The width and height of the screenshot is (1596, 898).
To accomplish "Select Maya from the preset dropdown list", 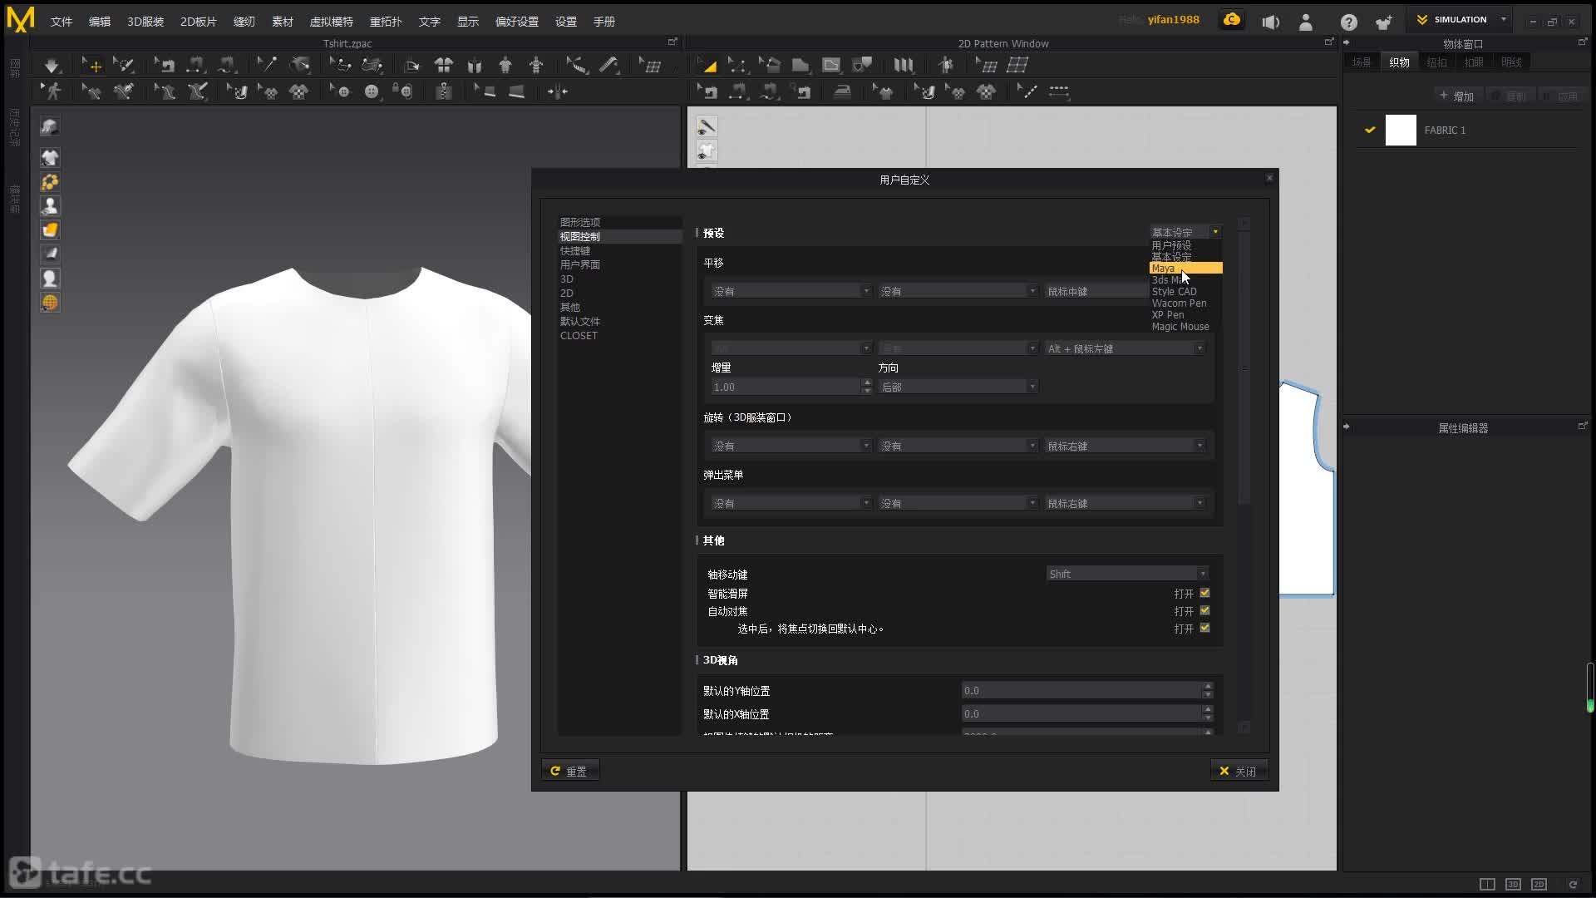I will [1185, 268].
